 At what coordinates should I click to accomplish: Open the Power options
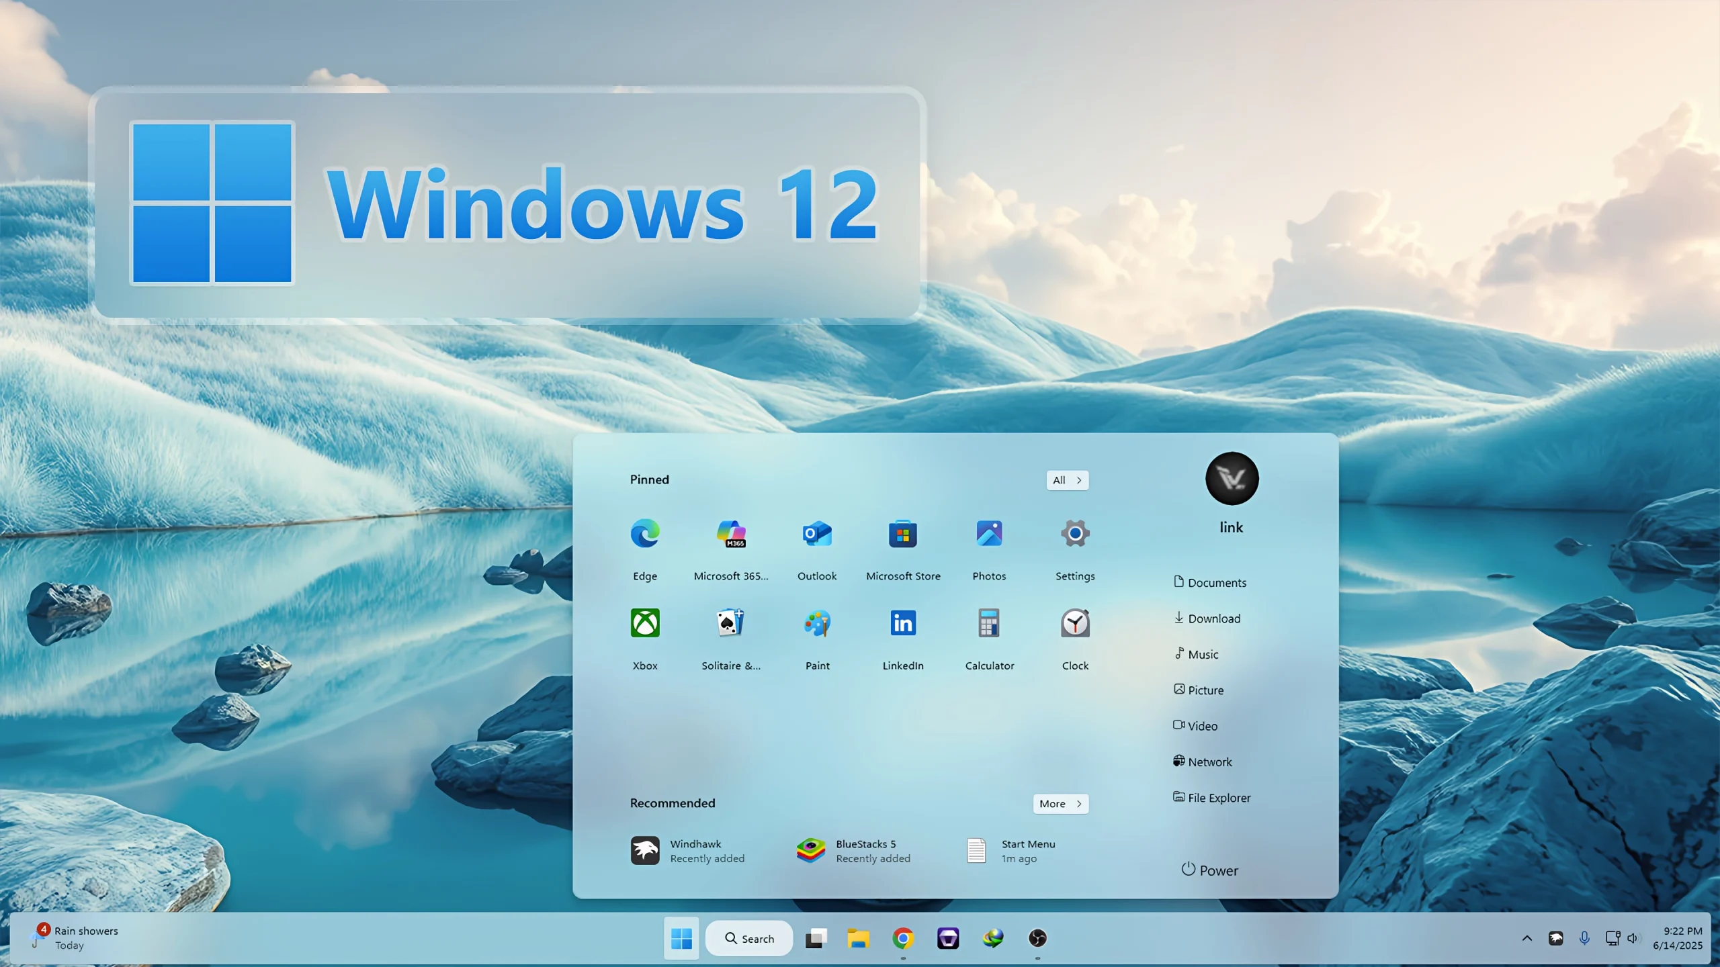pyautogui.click(x=1209, y=870)
